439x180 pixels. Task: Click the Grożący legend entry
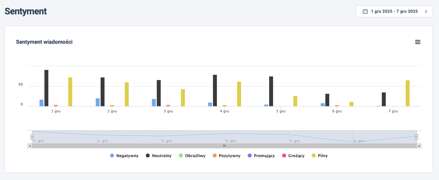pyautogui.click(x=293, y=156)
